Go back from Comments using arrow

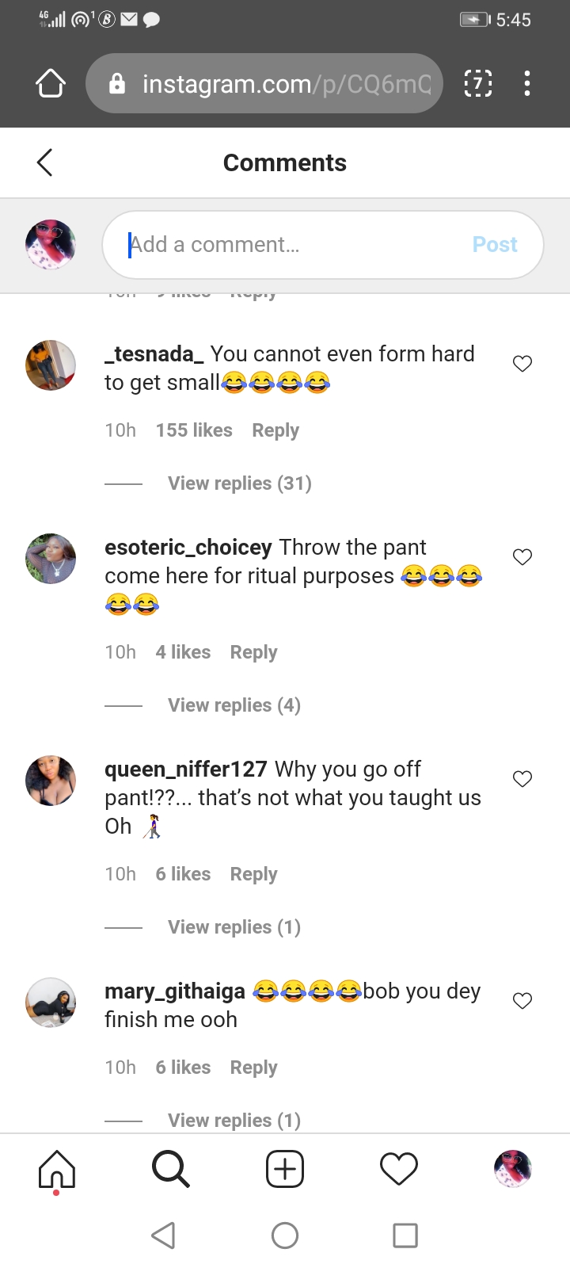[45, 162]
